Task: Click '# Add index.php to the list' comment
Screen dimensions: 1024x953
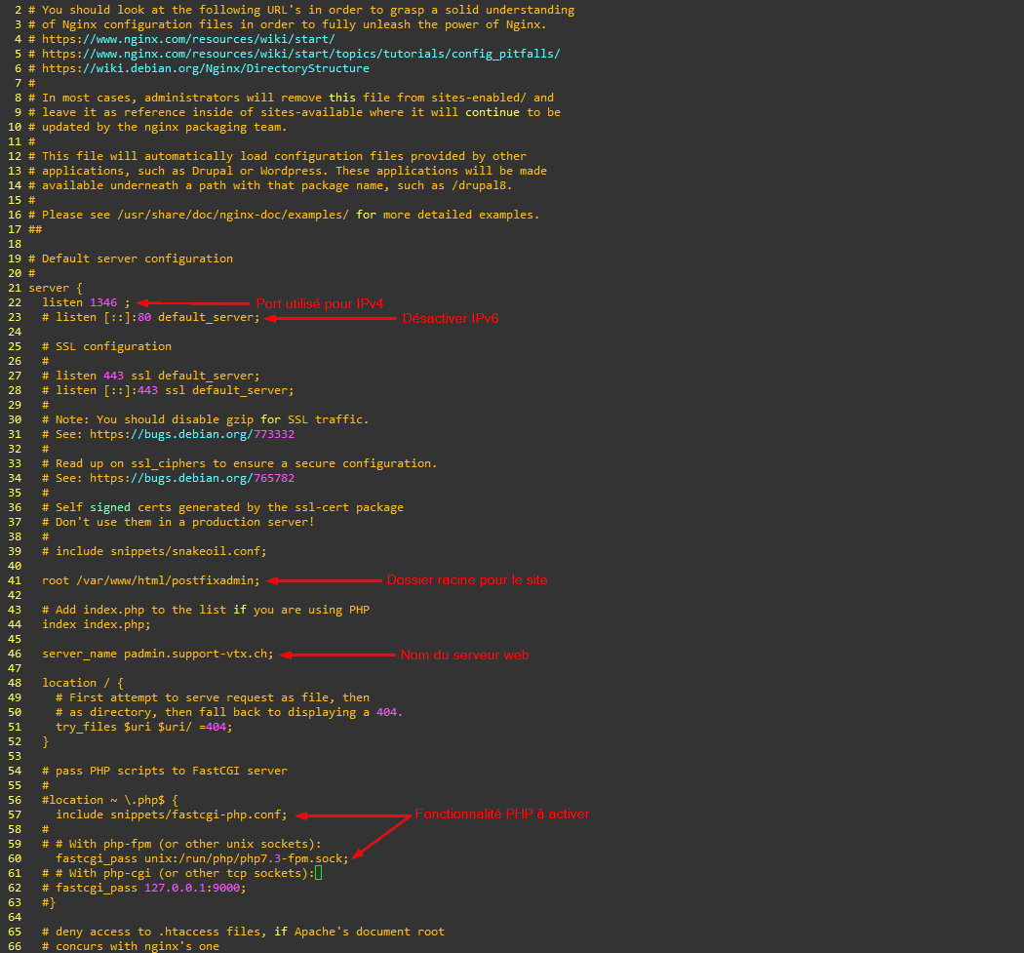Action: point(206,610)
